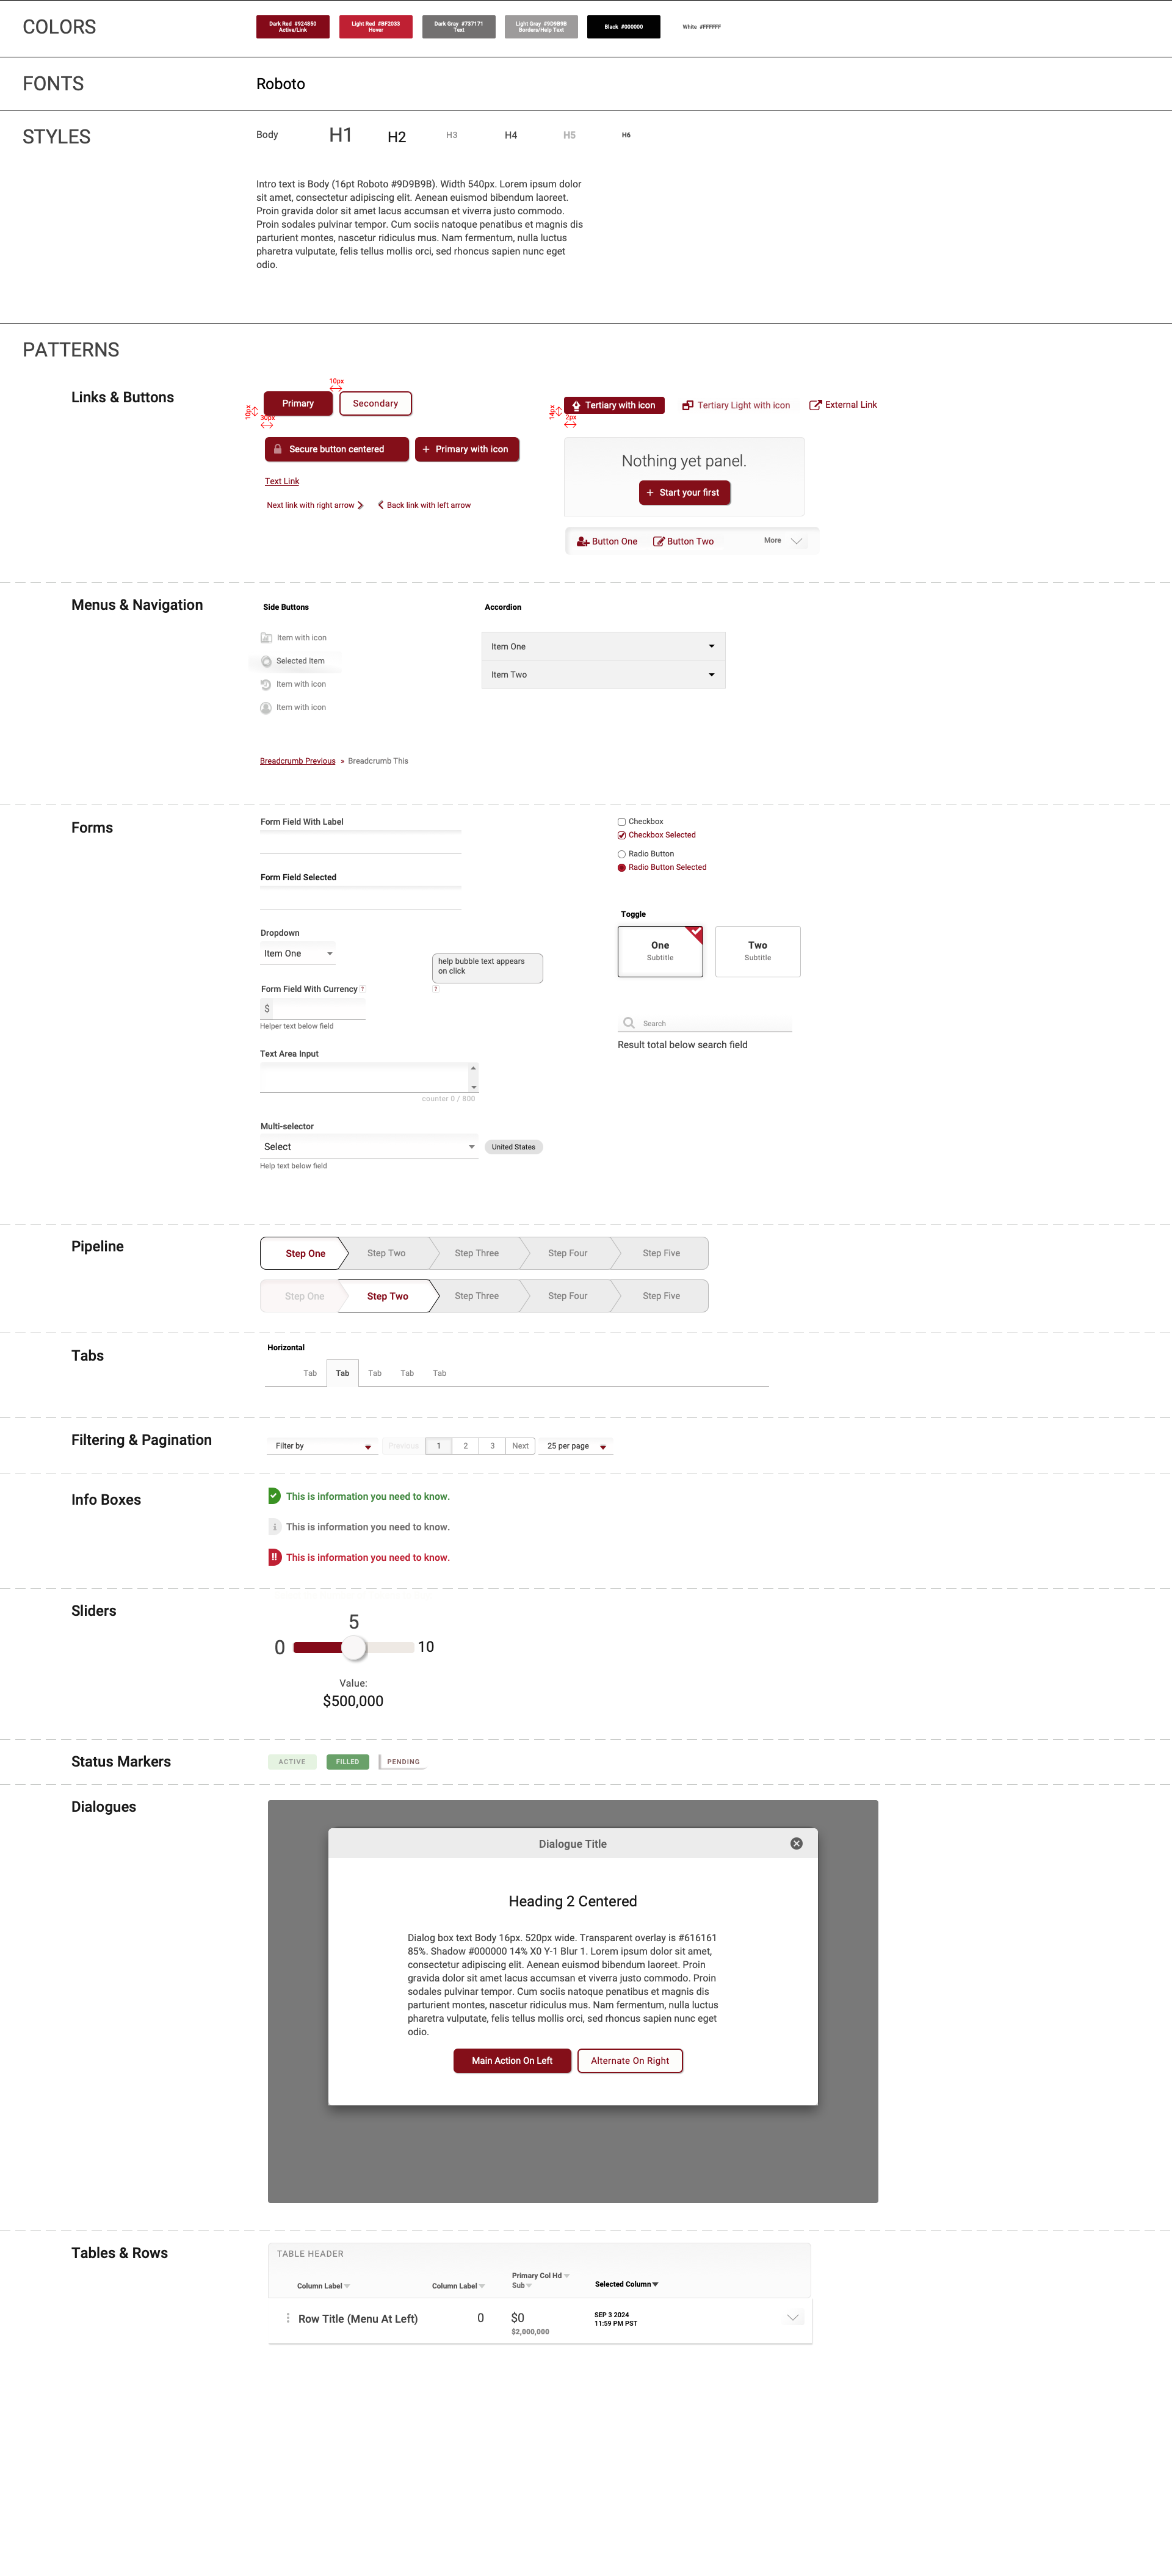Open the Multi-selector Select dropdown
Viewport: 1172px width, 2576px height.
(x=369, y=1147)
